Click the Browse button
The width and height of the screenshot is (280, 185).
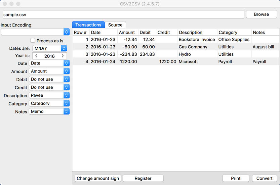(x=261, y=14)
